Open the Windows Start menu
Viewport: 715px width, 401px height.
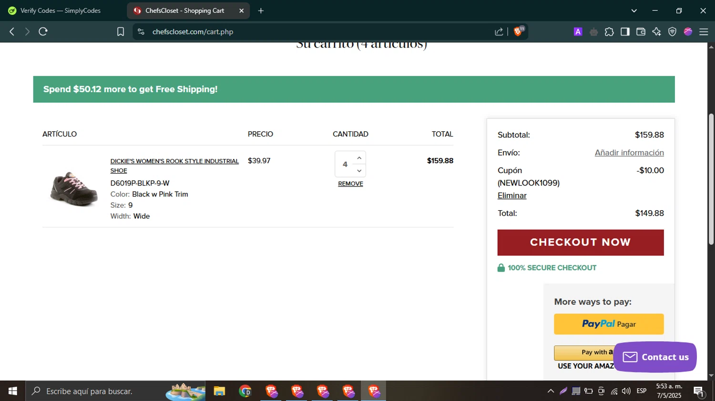point(13,391)
